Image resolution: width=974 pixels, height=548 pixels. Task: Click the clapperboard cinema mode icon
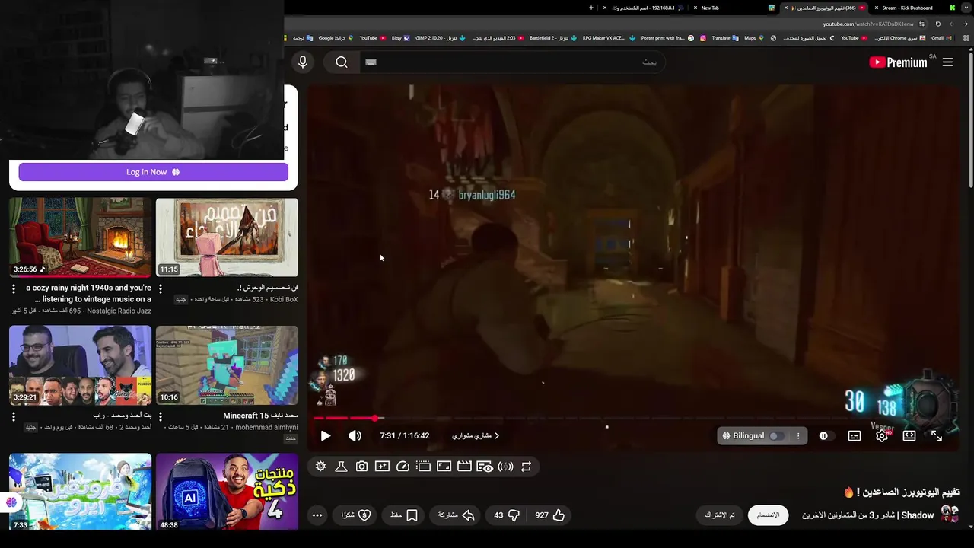tap(464, 467)
